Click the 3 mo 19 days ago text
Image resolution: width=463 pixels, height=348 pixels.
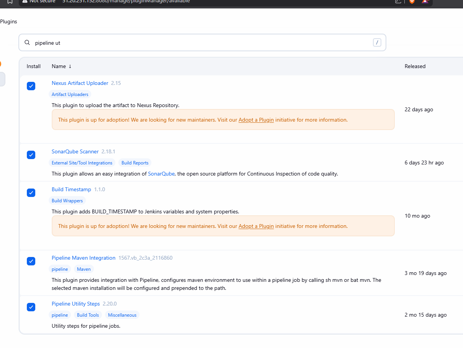pyautogui.click(x=426, y=273)
